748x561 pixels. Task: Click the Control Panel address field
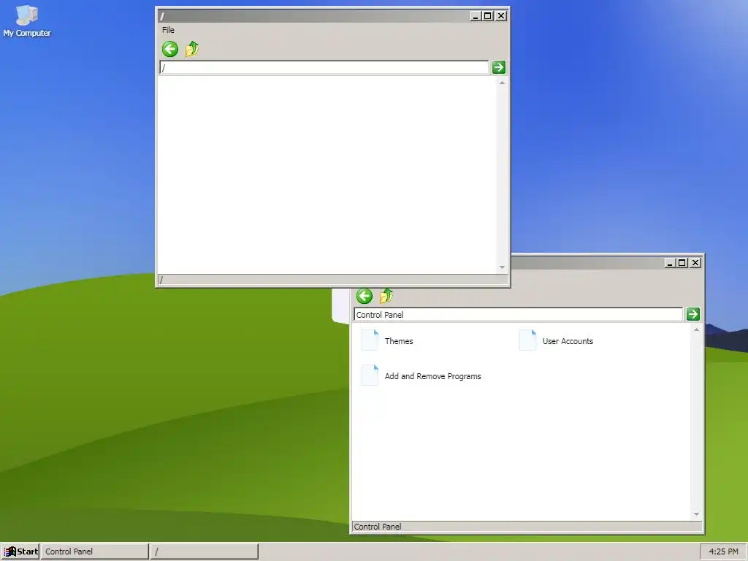pos(519,314)
